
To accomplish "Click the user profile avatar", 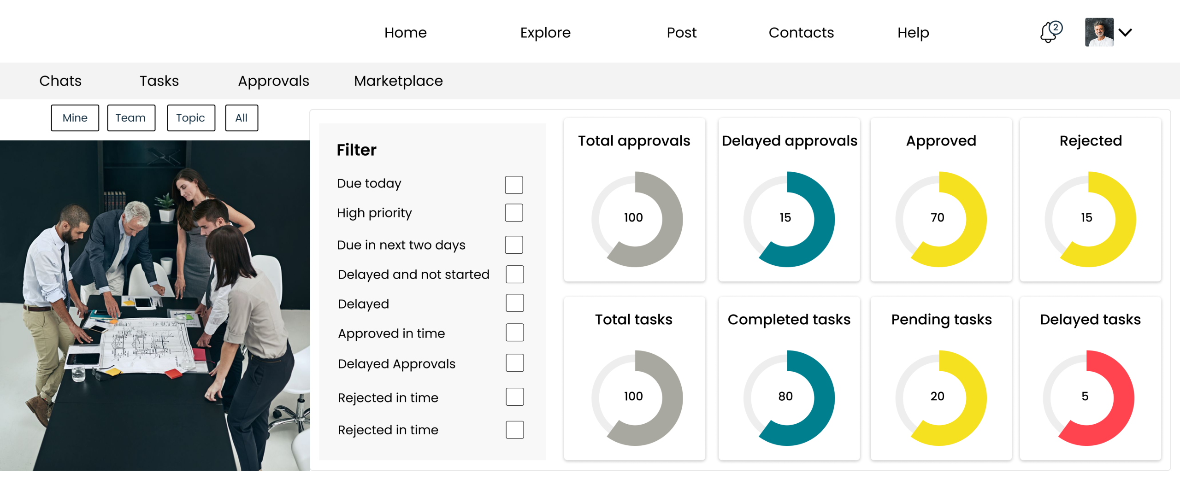I will (x=1099, y=32).
